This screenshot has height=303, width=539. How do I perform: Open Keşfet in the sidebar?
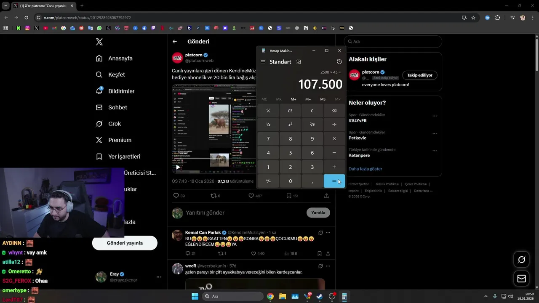click(x=110, y=74)
